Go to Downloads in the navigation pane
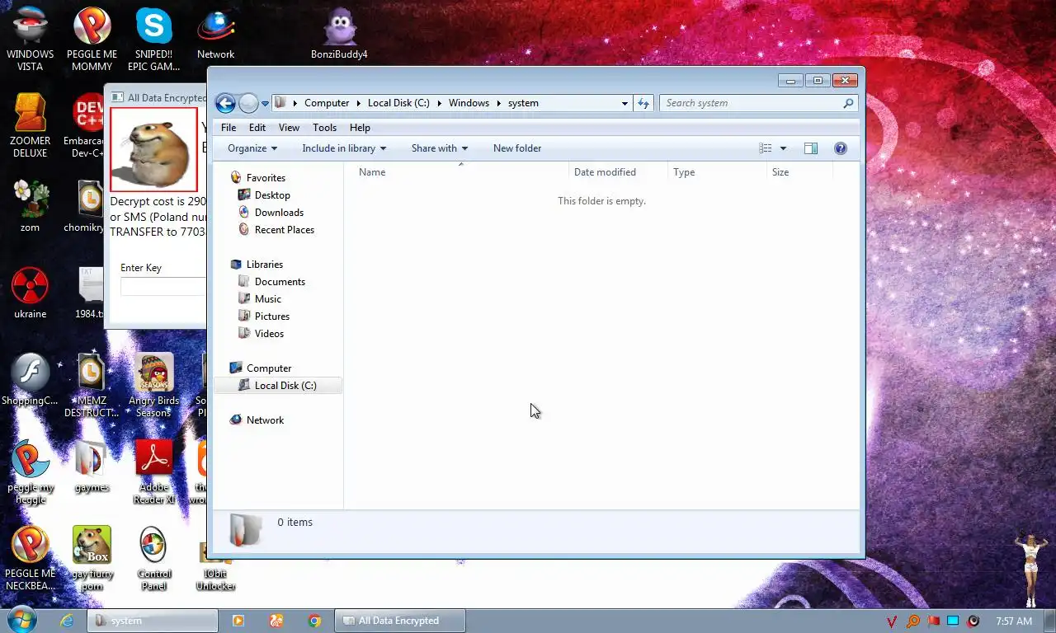The image size is (1056, 633). 279,213
